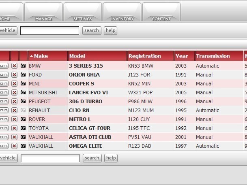Click the delete icon for PEUGEOT row
This screenshot has height=185, width=247.
coord(14,102)
